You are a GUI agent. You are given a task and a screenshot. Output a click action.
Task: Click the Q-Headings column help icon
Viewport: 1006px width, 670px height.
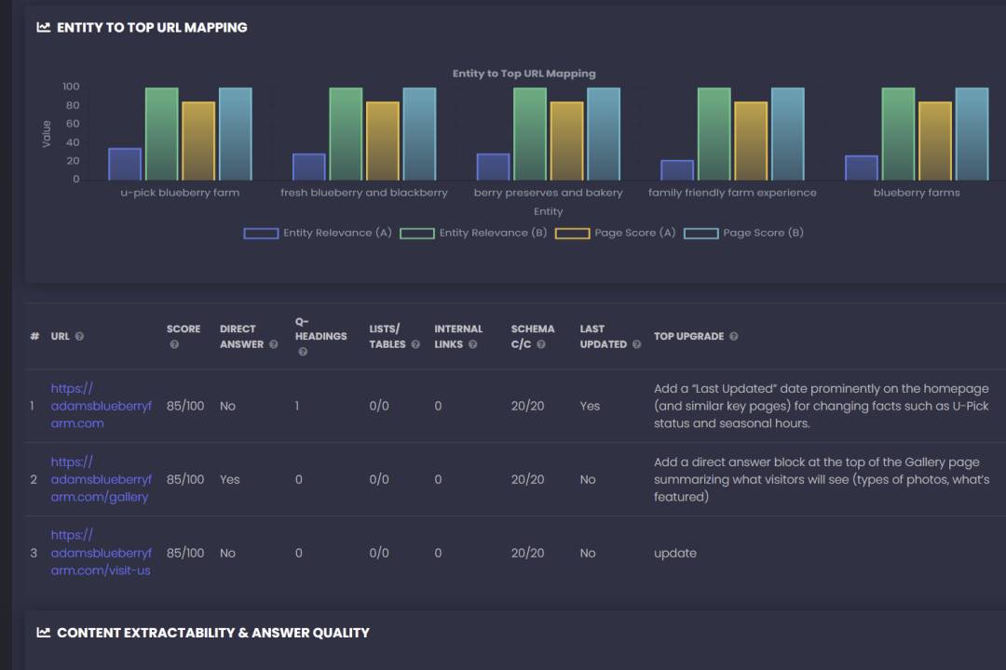coord(303,352)
